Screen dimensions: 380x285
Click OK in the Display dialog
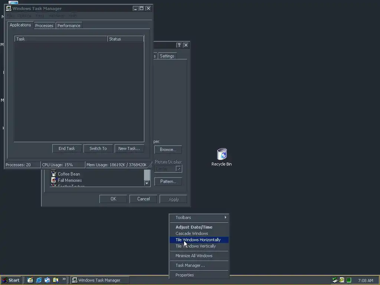click(113, 199)
